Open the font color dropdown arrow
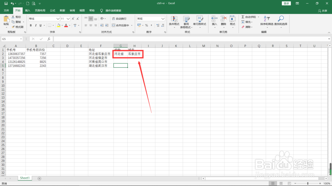332x186 pixels. click(x=70, y=25)
